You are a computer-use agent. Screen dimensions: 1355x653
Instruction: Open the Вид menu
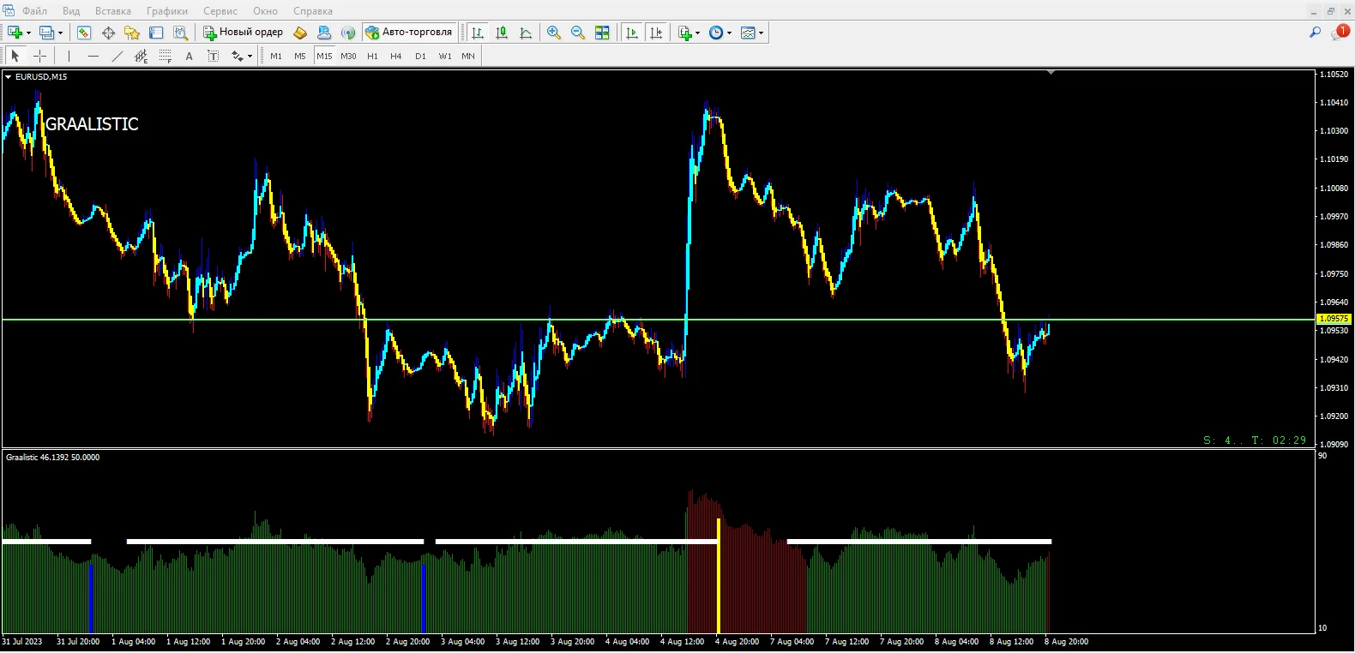pos(71,11)
